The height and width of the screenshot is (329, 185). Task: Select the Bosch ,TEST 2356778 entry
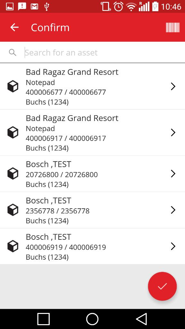coord(92,210)
